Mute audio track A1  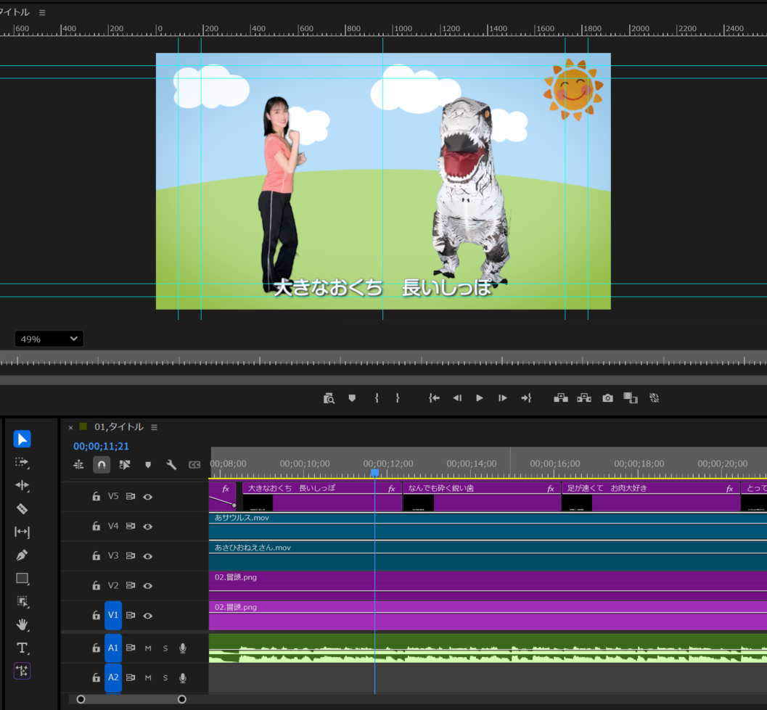pos(148,648)
